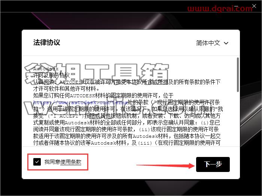Click the Autodesk line atop the agreement

click(x=46, y=69)
